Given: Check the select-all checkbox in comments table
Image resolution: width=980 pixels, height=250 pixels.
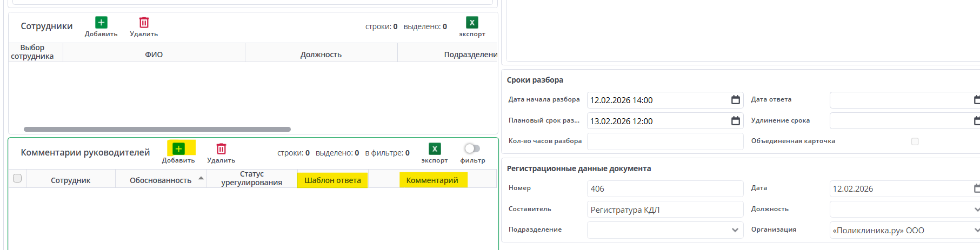Looking at the screenshot, I should click(17, 178).
